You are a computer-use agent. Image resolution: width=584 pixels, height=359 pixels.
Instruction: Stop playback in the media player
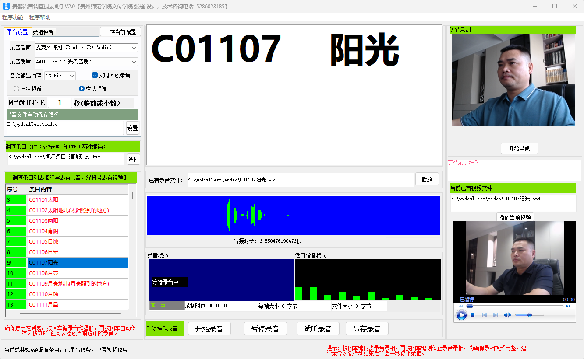point(473,315)
